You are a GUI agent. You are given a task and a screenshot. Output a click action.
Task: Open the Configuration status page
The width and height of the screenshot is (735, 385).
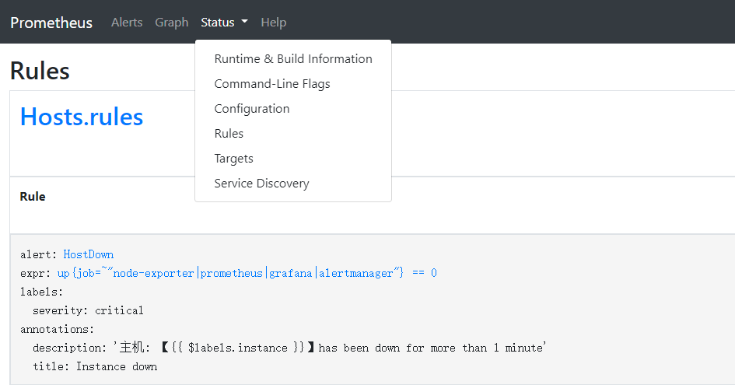coord(252,109)
